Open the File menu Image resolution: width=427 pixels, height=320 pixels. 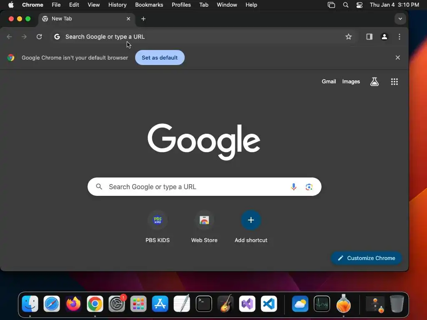[x=56, y=5]
